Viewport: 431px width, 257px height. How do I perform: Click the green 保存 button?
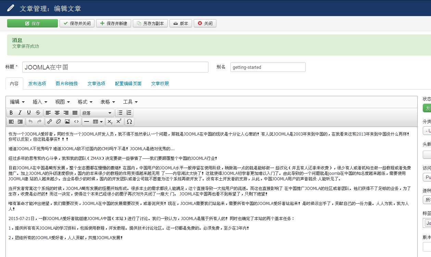click(33, 23)
